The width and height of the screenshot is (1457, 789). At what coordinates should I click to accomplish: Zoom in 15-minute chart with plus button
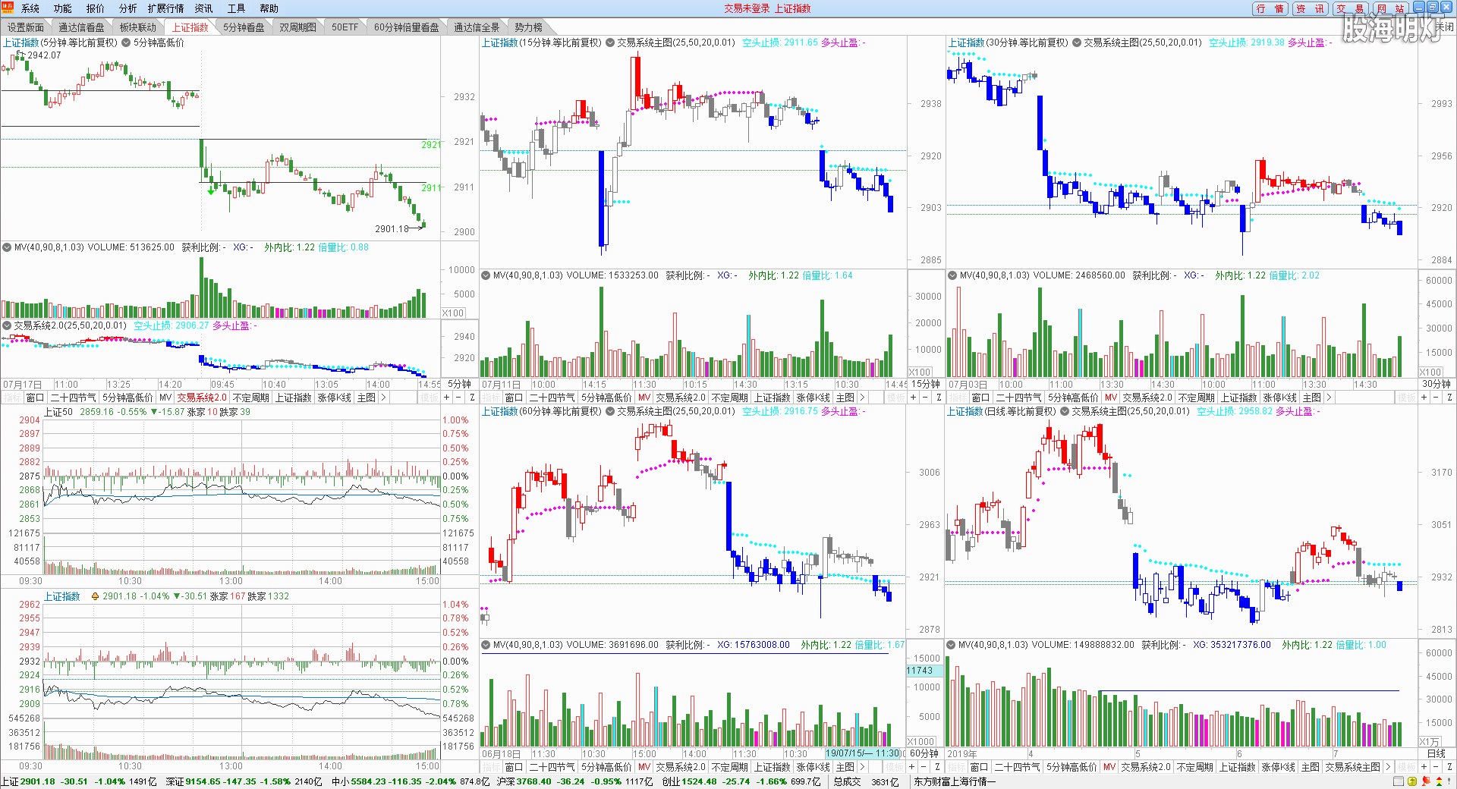[x=913, y=398]
